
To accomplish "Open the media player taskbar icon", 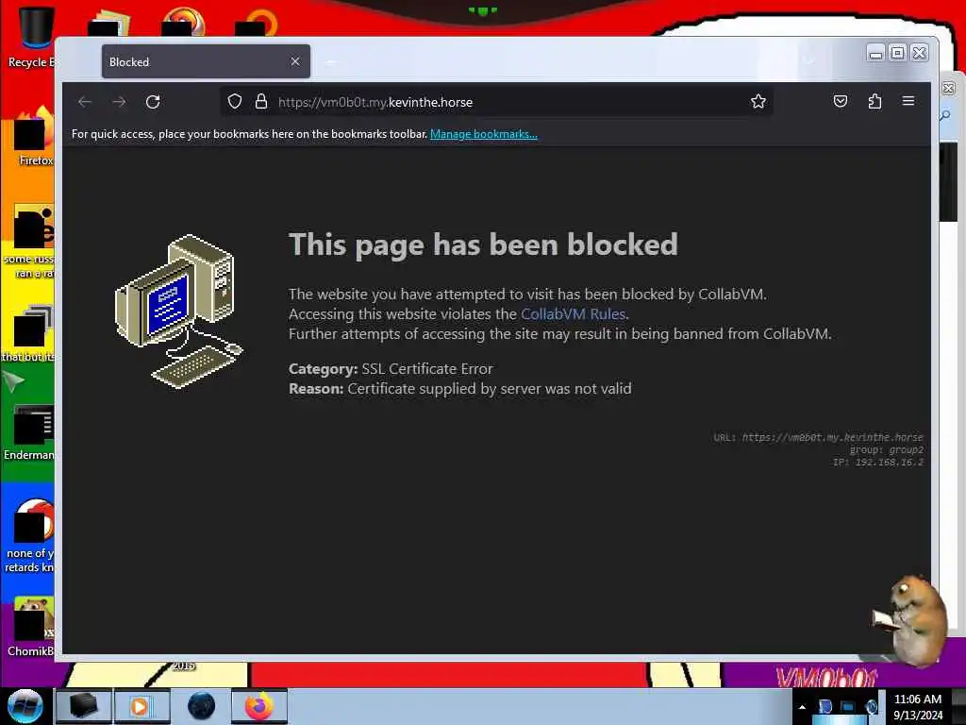I will tap(142, 706).
